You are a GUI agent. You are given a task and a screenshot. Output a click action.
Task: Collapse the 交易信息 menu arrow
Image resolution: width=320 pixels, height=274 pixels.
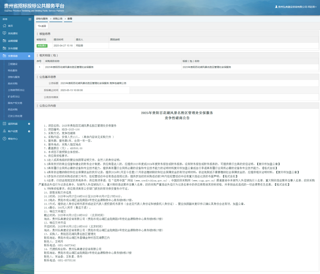(x=29, y=56)
